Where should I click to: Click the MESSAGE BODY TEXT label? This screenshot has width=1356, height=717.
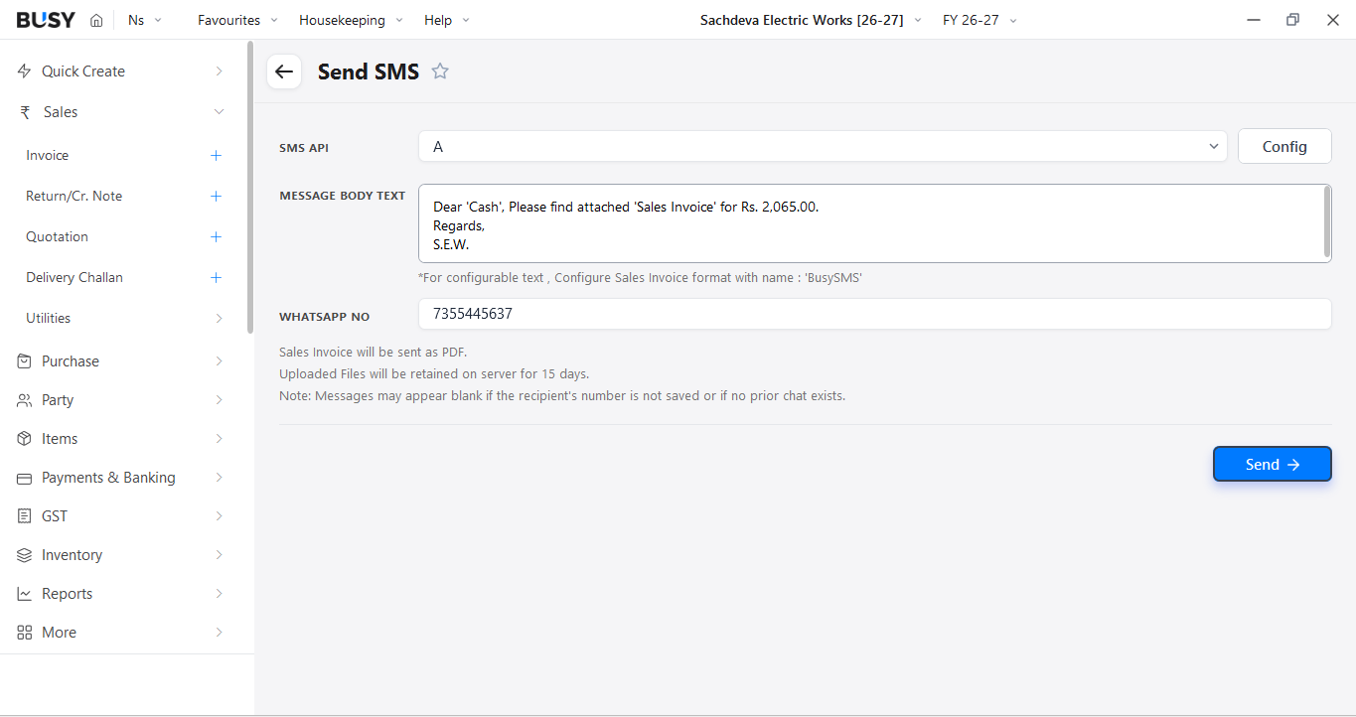[x=343, y=196]
